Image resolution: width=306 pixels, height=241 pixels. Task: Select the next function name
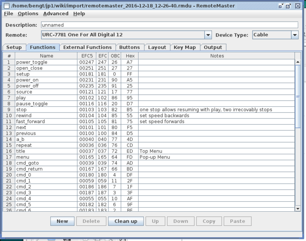(x=46, y=127)
